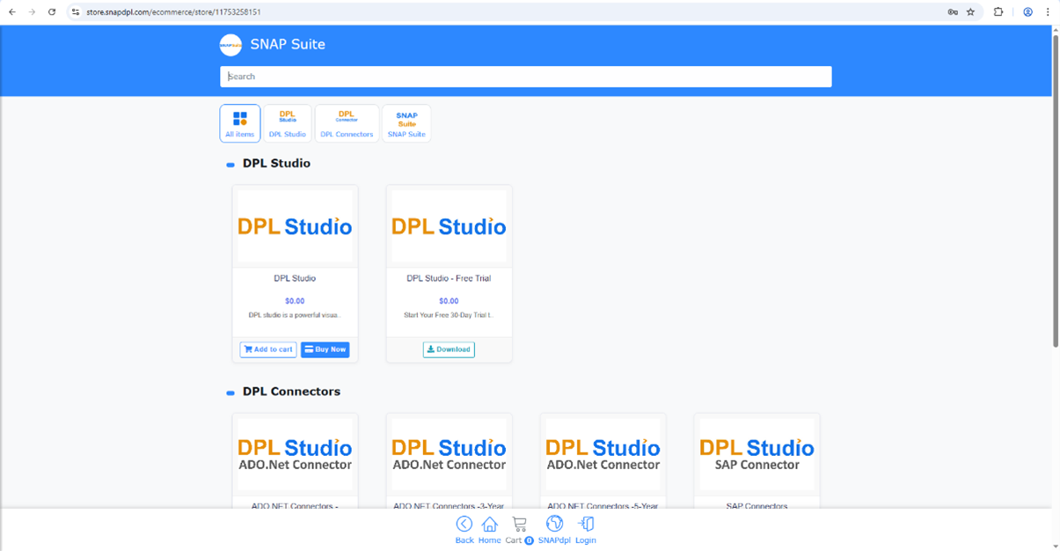This screenshot has width=1060, height=551.
Task: Select the All items category tab
Action: pos(240,123)
